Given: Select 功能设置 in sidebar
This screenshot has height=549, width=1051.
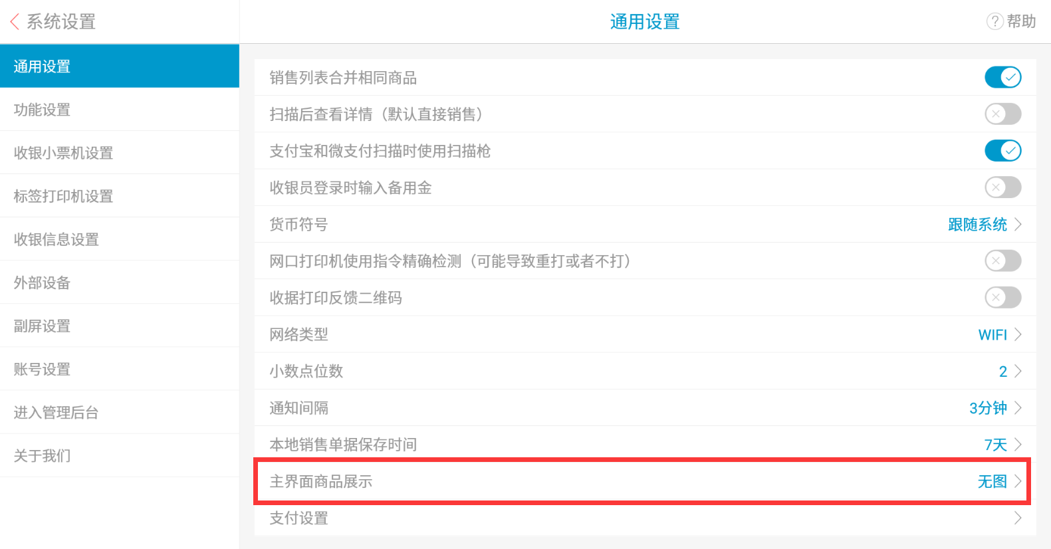Looking at the screenshot, I should pos(120,110).
